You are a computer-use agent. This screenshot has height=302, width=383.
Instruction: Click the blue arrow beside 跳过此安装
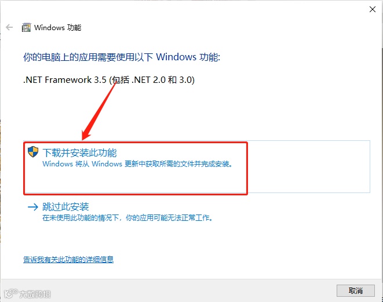33,207
